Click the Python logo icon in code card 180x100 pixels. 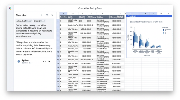point(19,61)
